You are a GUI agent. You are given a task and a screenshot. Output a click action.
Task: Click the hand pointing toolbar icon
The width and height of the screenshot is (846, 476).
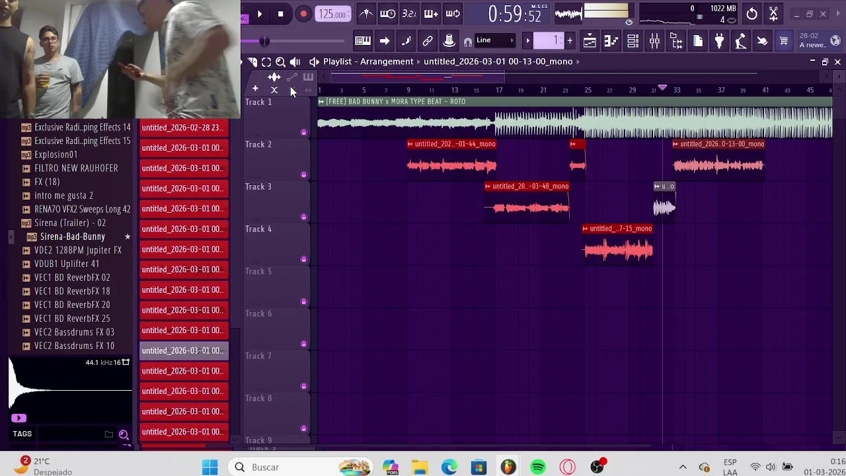[762, 41]
